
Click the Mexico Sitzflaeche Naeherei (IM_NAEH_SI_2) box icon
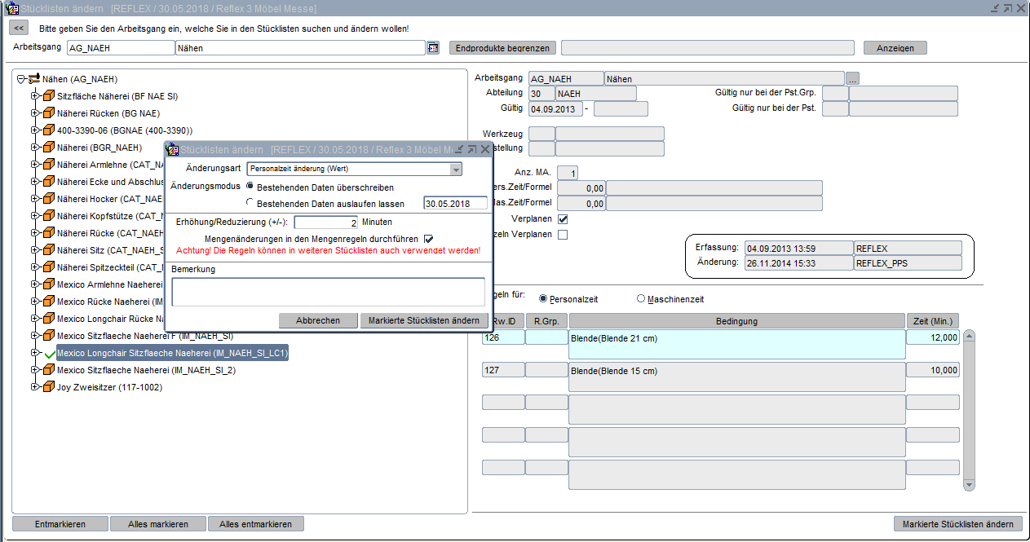[x=49, y=370]
